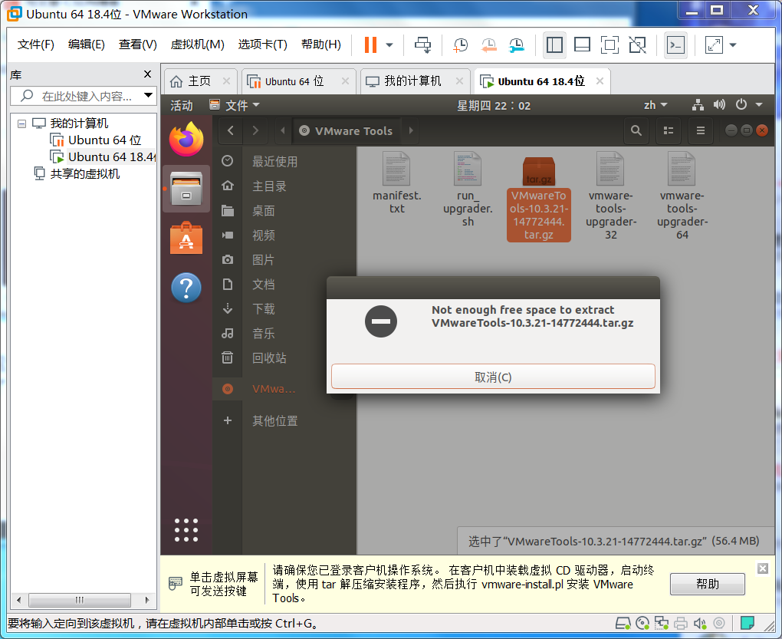Select 共享的虚拟机 tree item
The height and width of the screenshot is (639, 782).
coord(77,174)
